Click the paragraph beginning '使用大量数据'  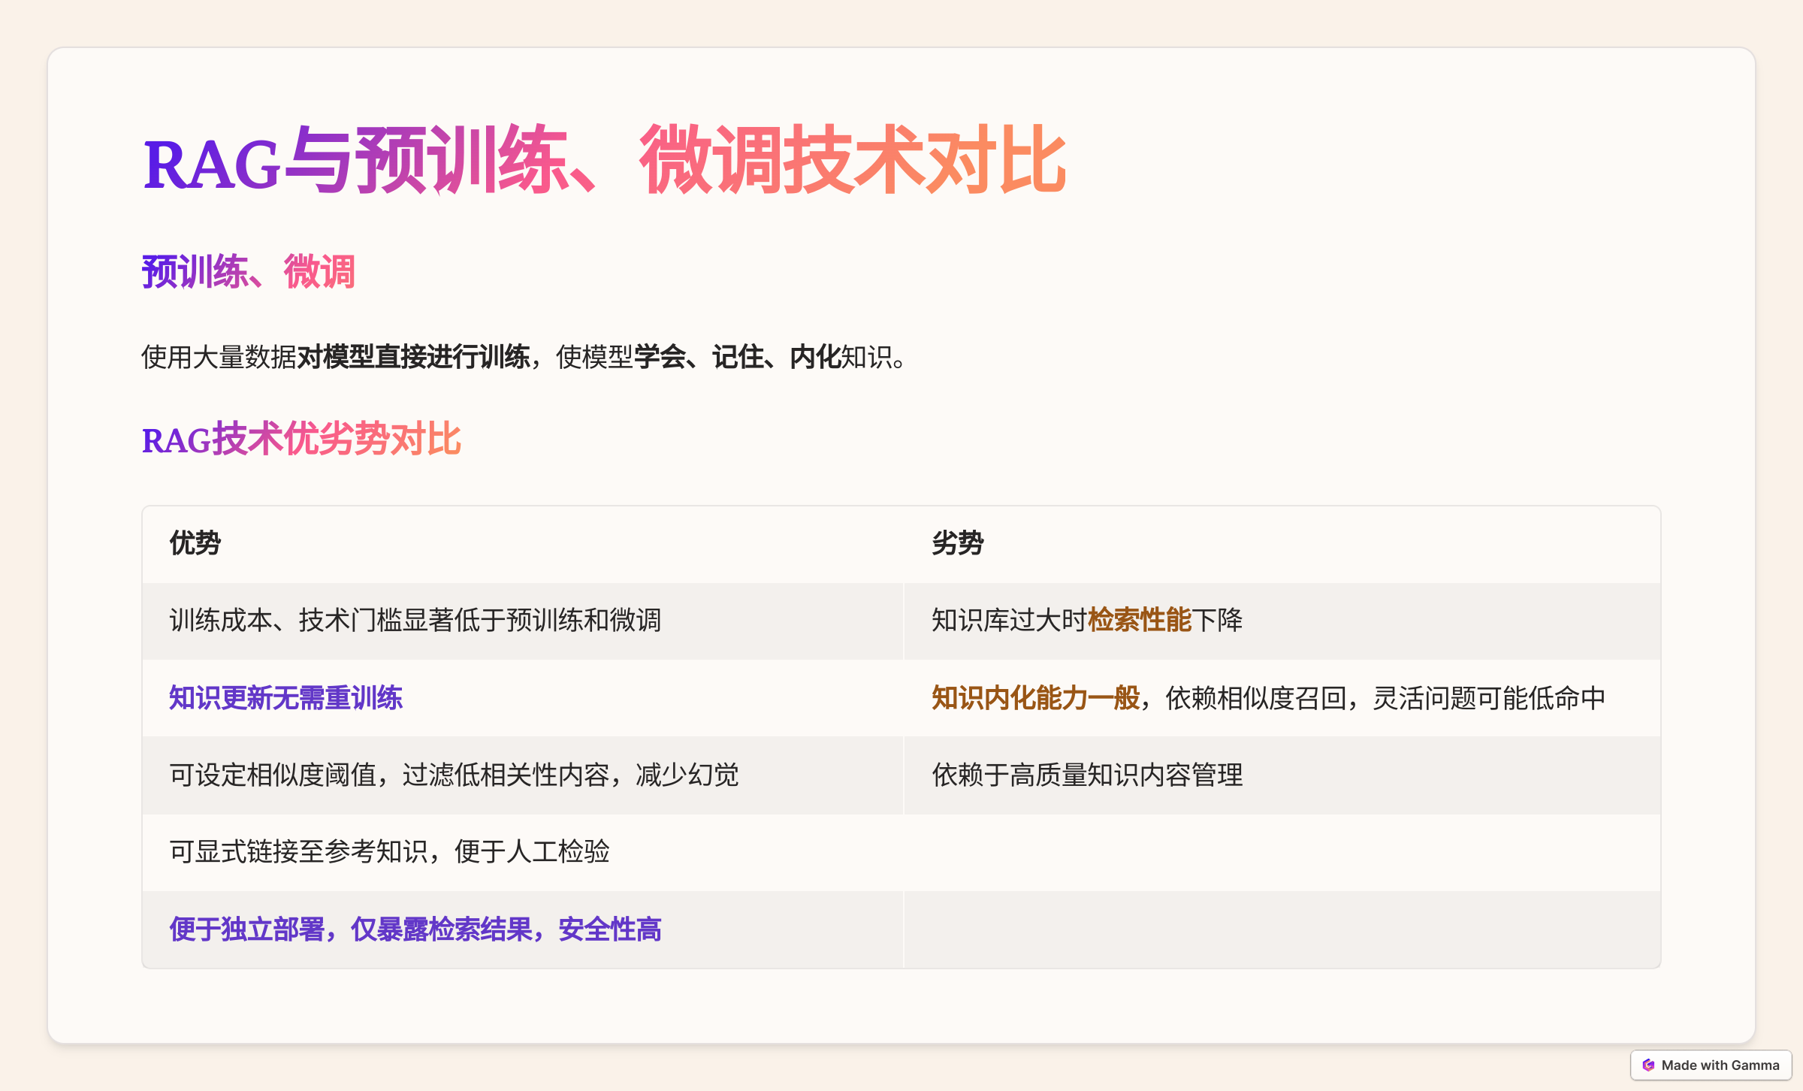pyautogui.click(x=521, y=358)
